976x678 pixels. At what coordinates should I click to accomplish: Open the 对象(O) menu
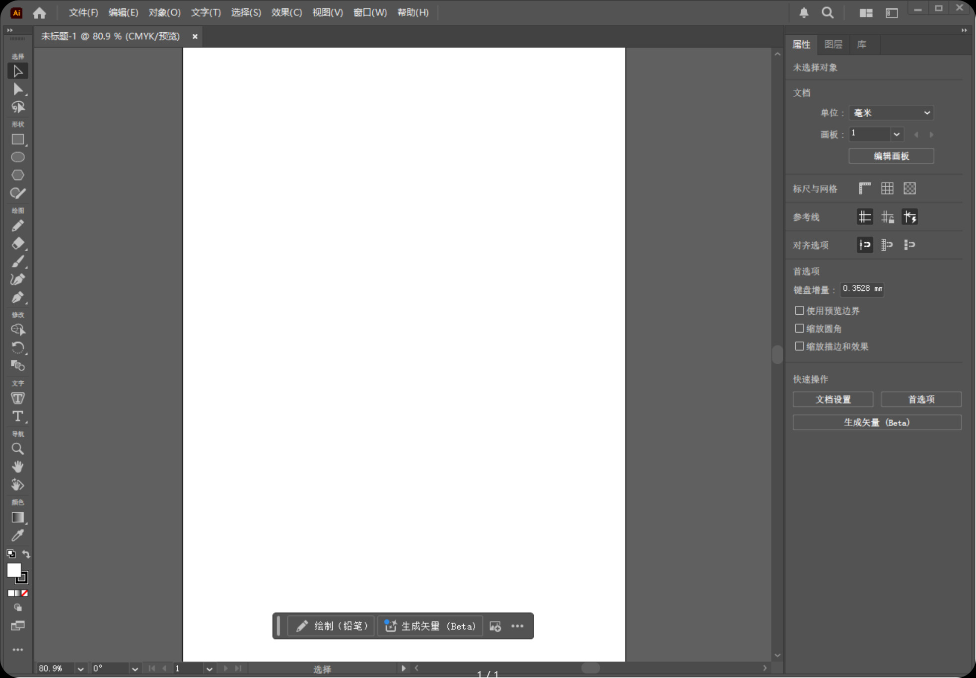click(x=164, y=12)
